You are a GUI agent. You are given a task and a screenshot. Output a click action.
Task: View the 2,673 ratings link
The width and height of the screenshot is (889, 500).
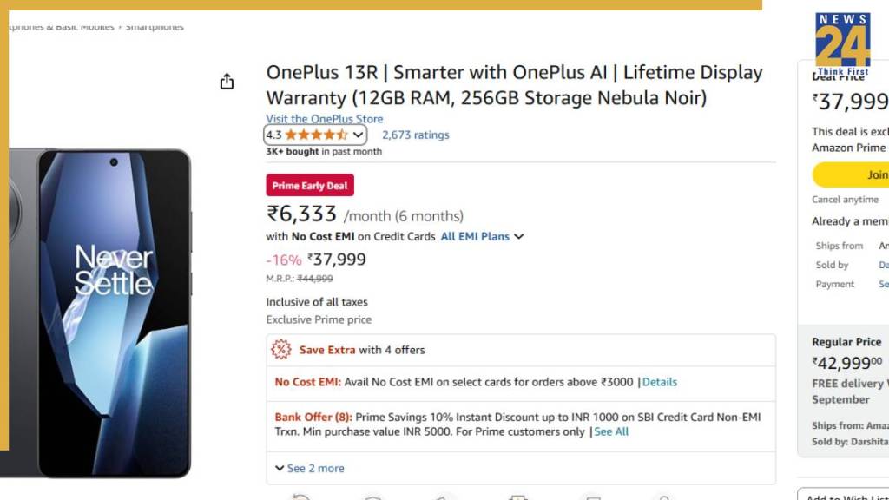(x=415, y=135)
